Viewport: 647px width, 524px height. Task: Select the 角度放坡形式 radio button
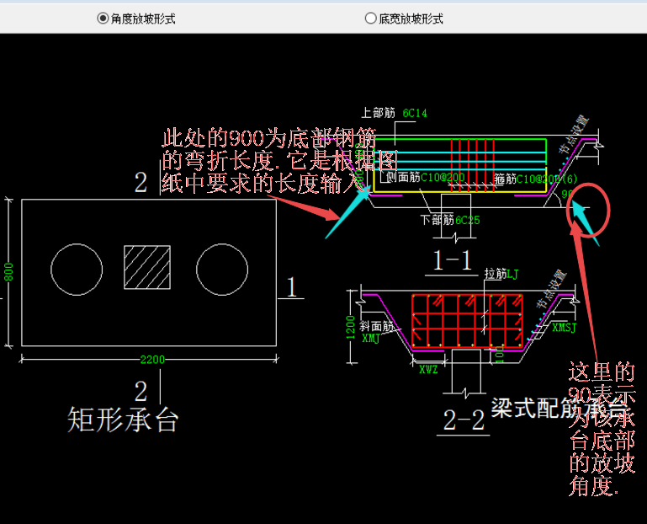click(136, 19)
